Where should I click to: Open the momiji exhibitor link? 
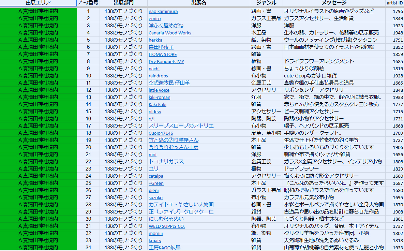tap(155, 233)
